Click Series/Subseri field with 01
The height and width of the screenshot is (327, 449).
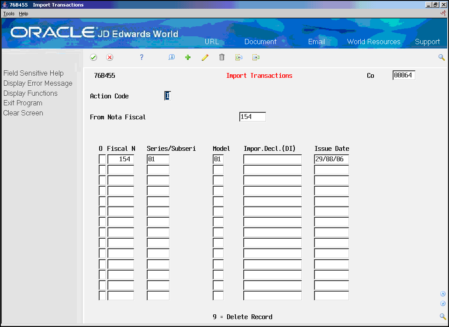coord(158,159)
